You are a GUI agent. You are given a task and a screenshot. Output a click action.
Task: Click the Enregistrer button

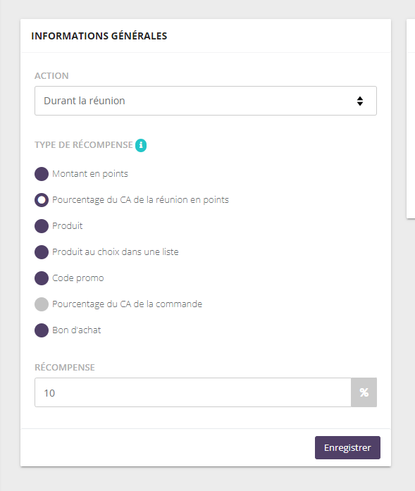point(347,447)
